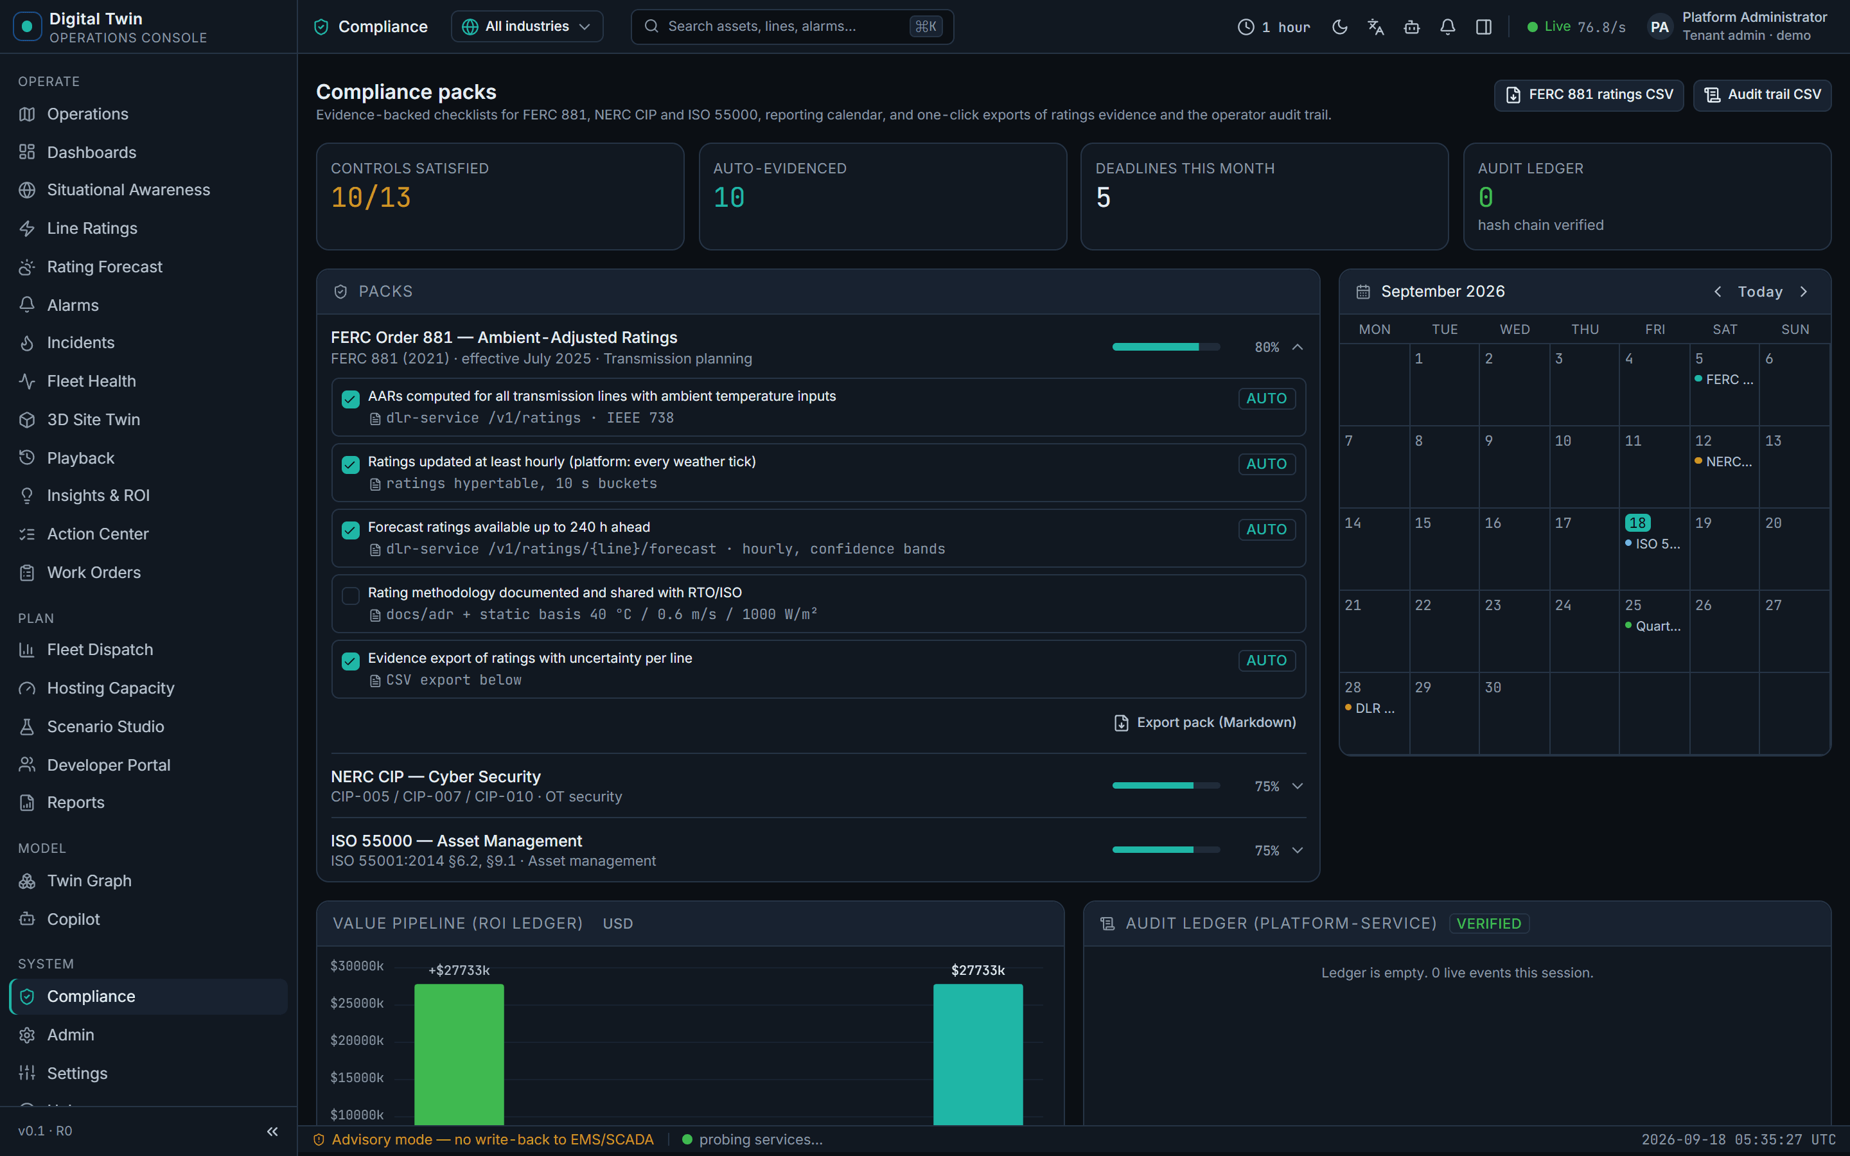
Task: Open the NERC event on September 12
Action: pos(1723,462)
